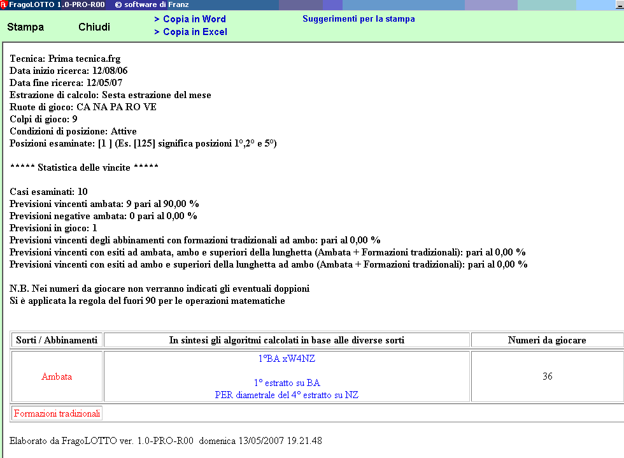
Task: Select the red Ambata cell
Action: coord(57,376)
